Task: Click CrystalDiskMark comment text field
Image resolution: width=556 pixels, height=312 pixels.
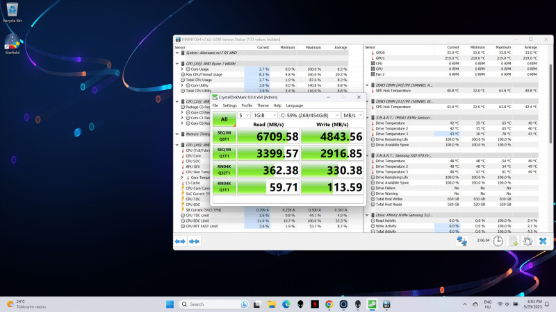Action: [x=288, y=200]
